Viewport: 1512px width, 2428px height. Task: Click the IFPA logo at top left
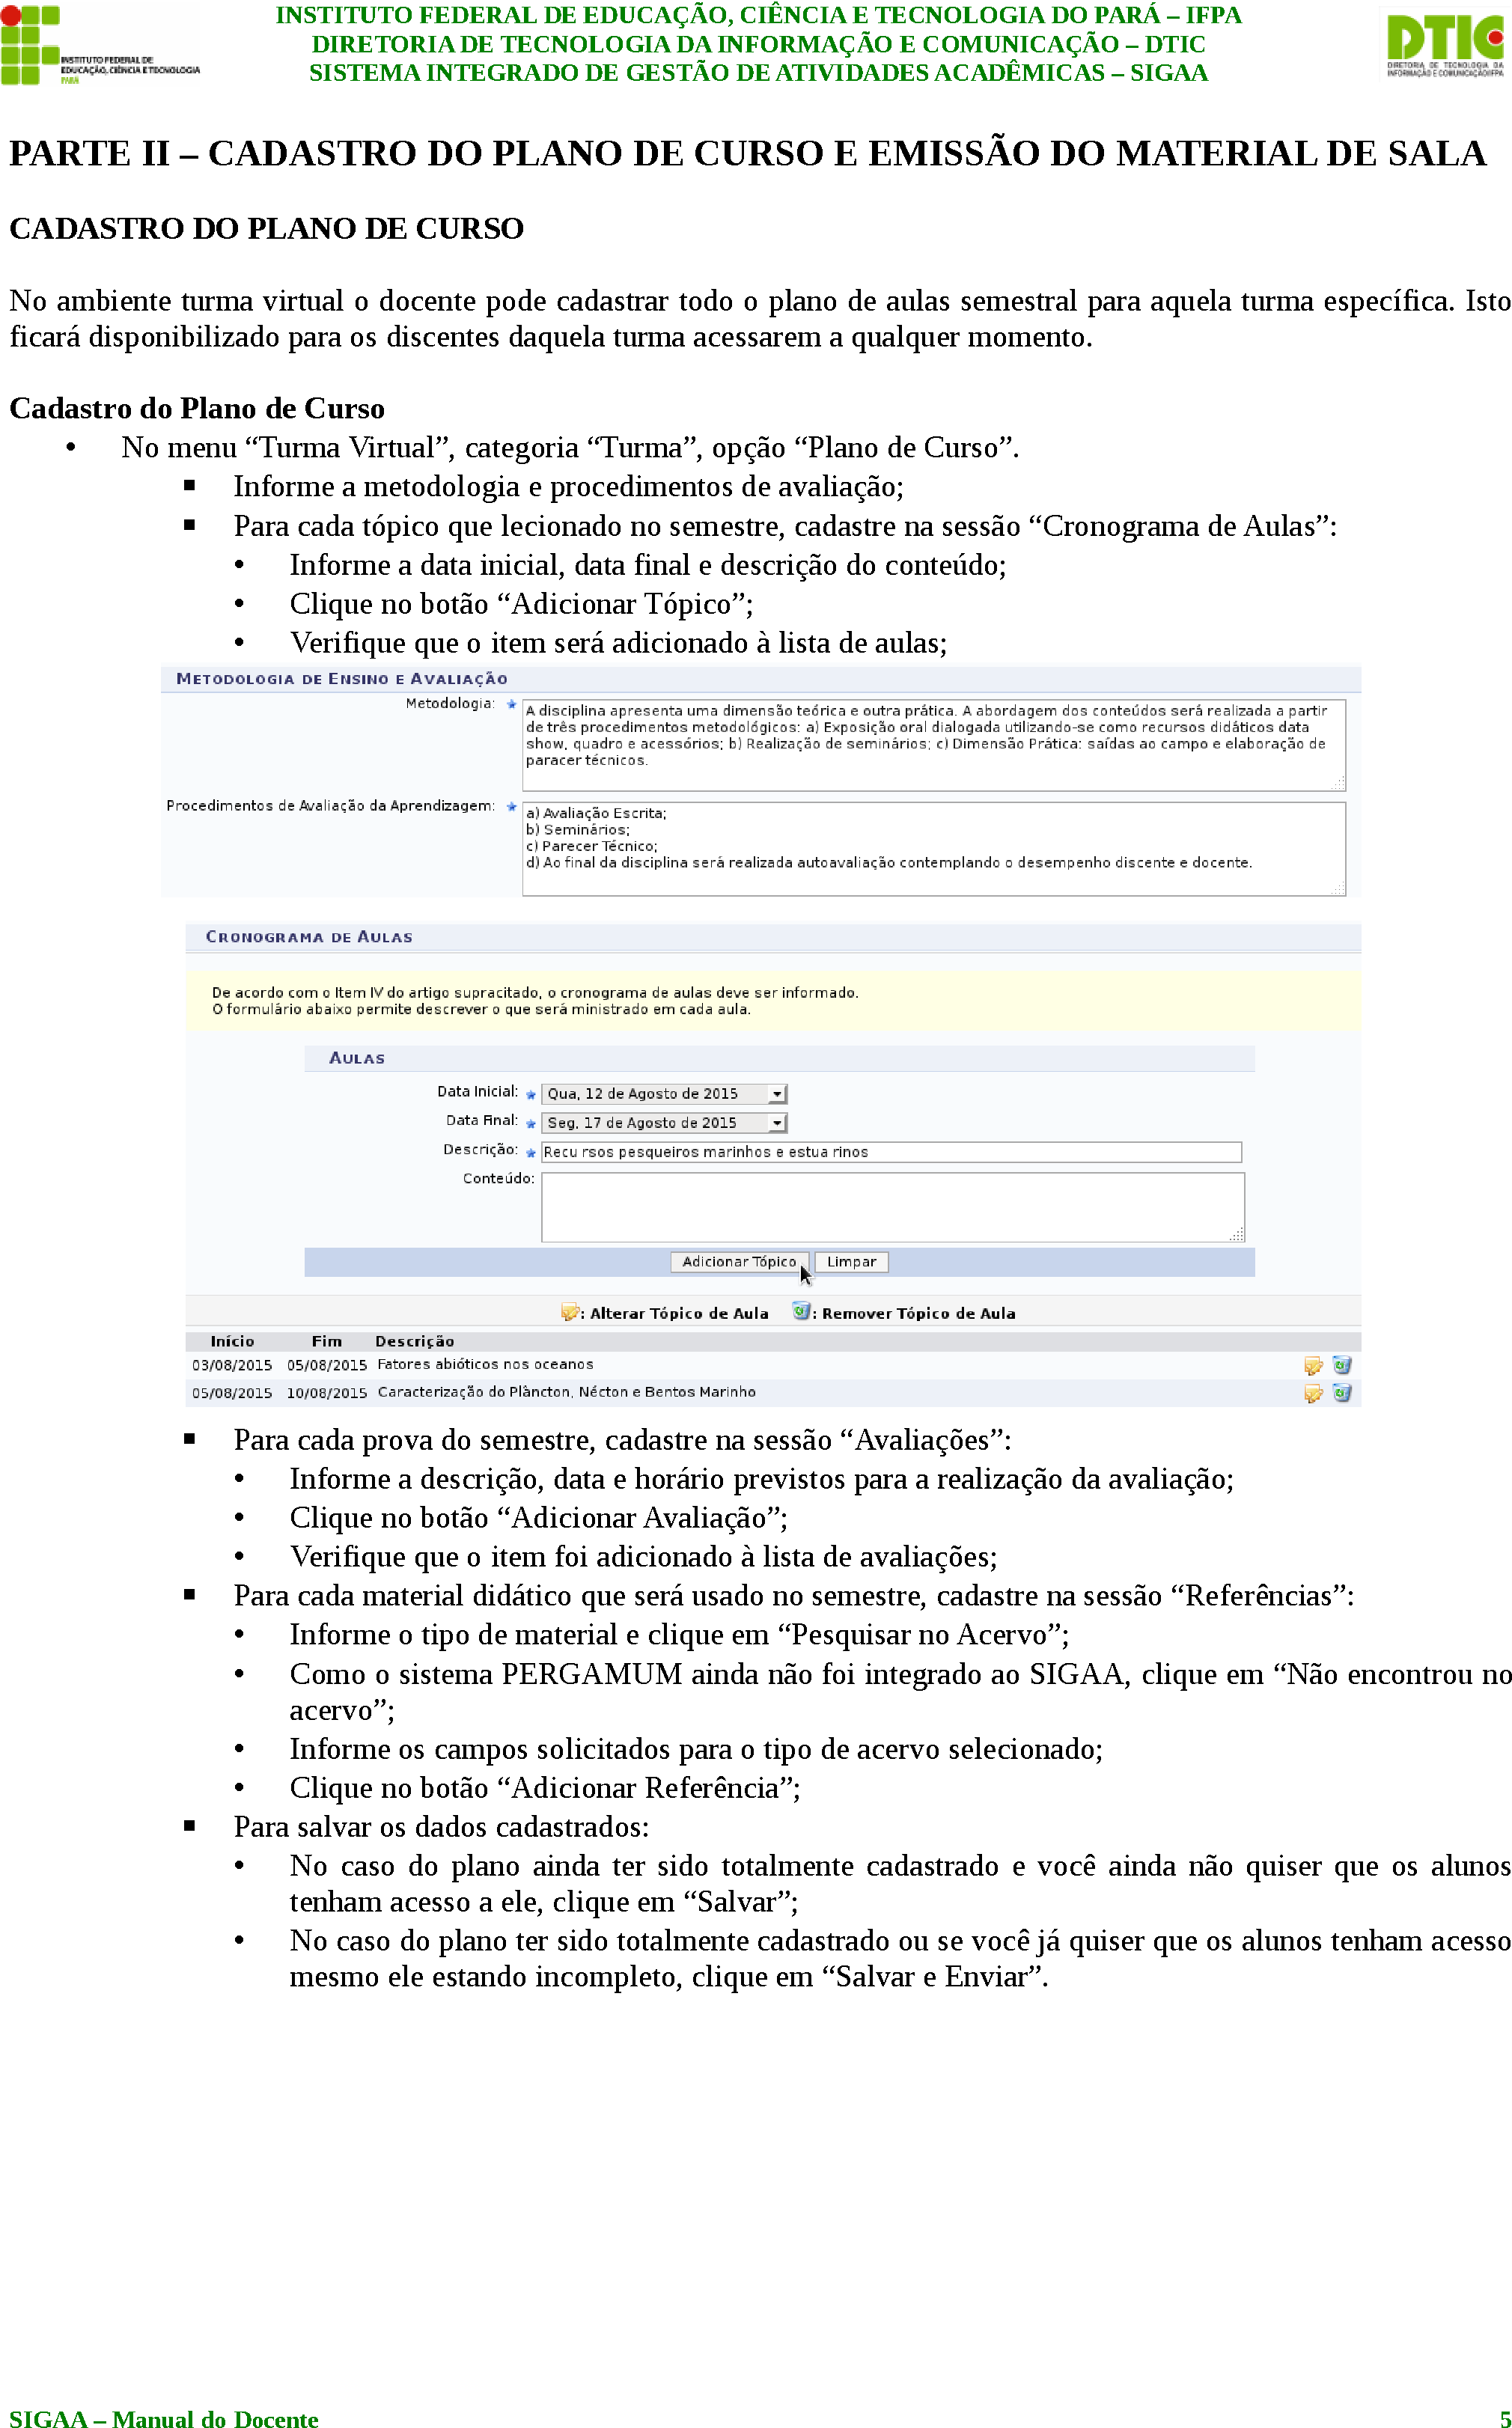(x=100, y=45)
